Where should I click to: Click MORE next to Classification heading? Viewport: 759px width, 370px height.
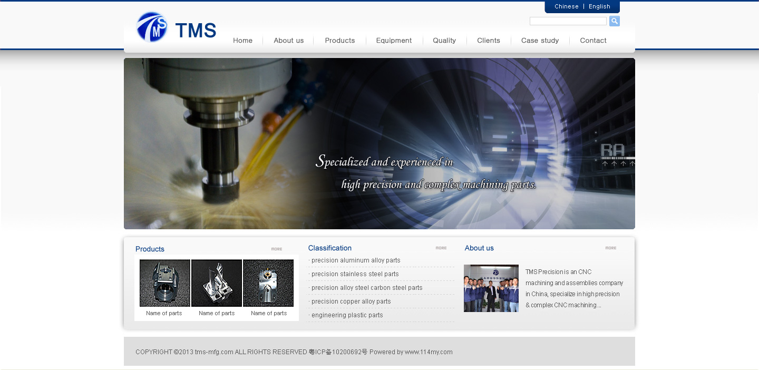point(441,248)
